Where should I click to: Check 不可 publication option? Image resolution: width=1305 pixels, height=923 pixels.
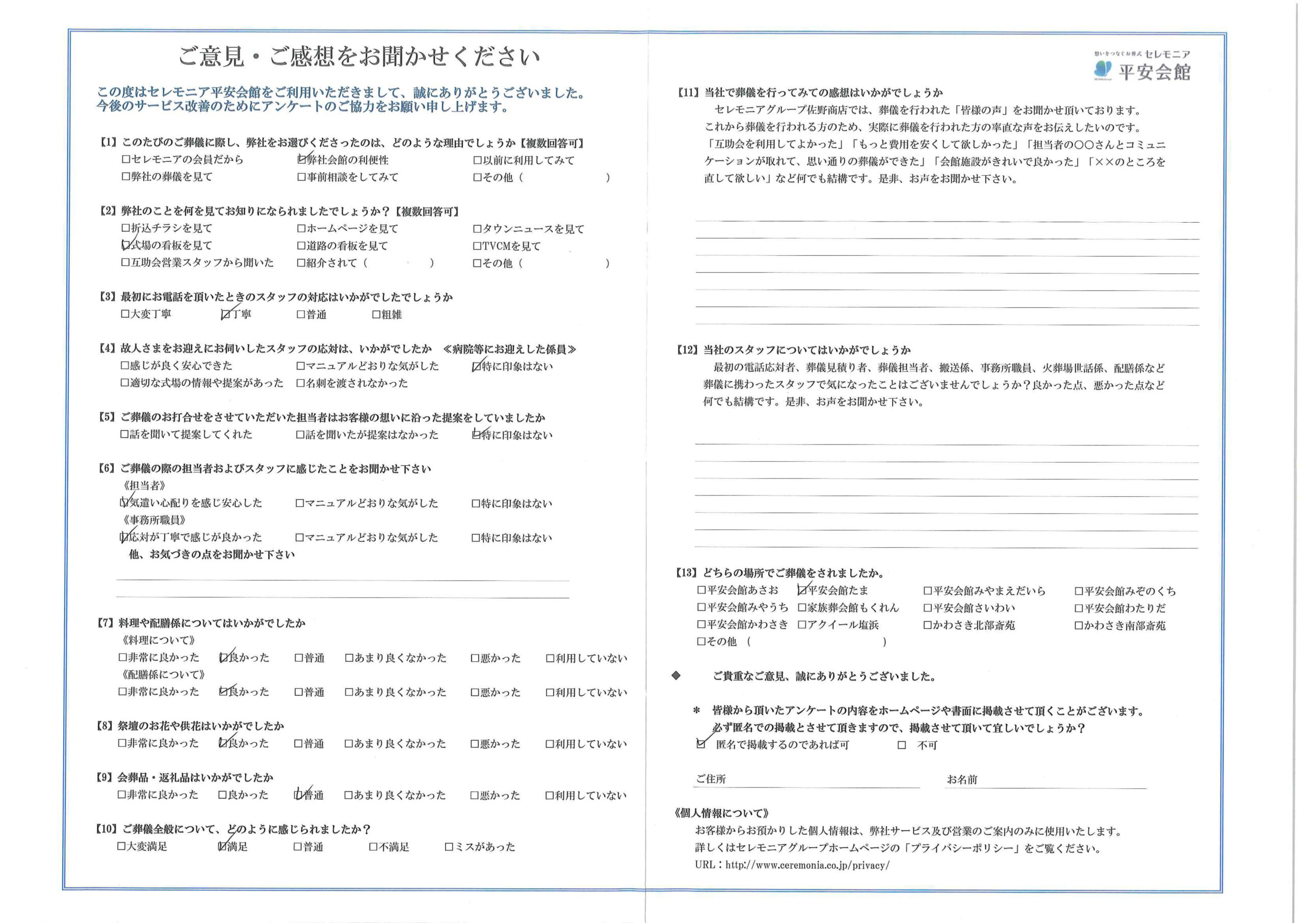tap(902, 745)
